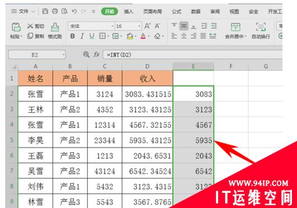Click the Paste clipboard icon
This screenshot has width=297, height=208.
(16, 27)
